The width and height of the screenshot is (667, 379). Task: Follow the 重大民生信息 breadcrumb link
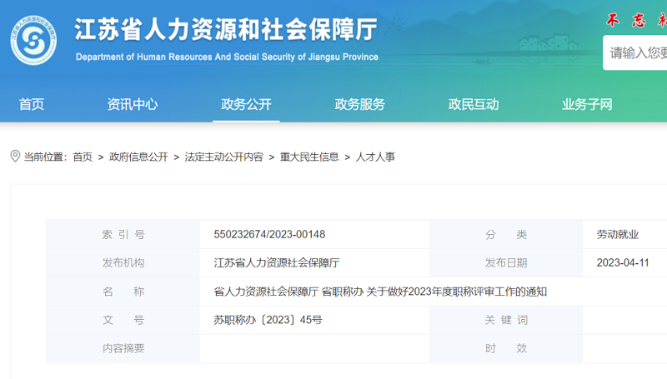click(x=309, y=157)
